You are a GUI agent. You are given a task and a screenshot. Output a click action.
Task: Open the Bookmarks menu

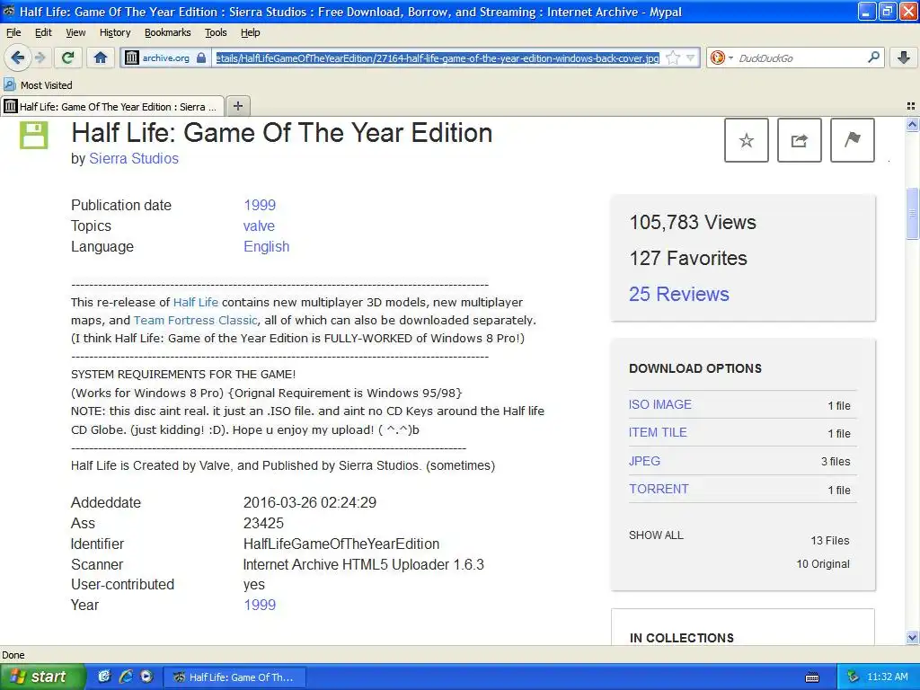click(x=168, y=32)
